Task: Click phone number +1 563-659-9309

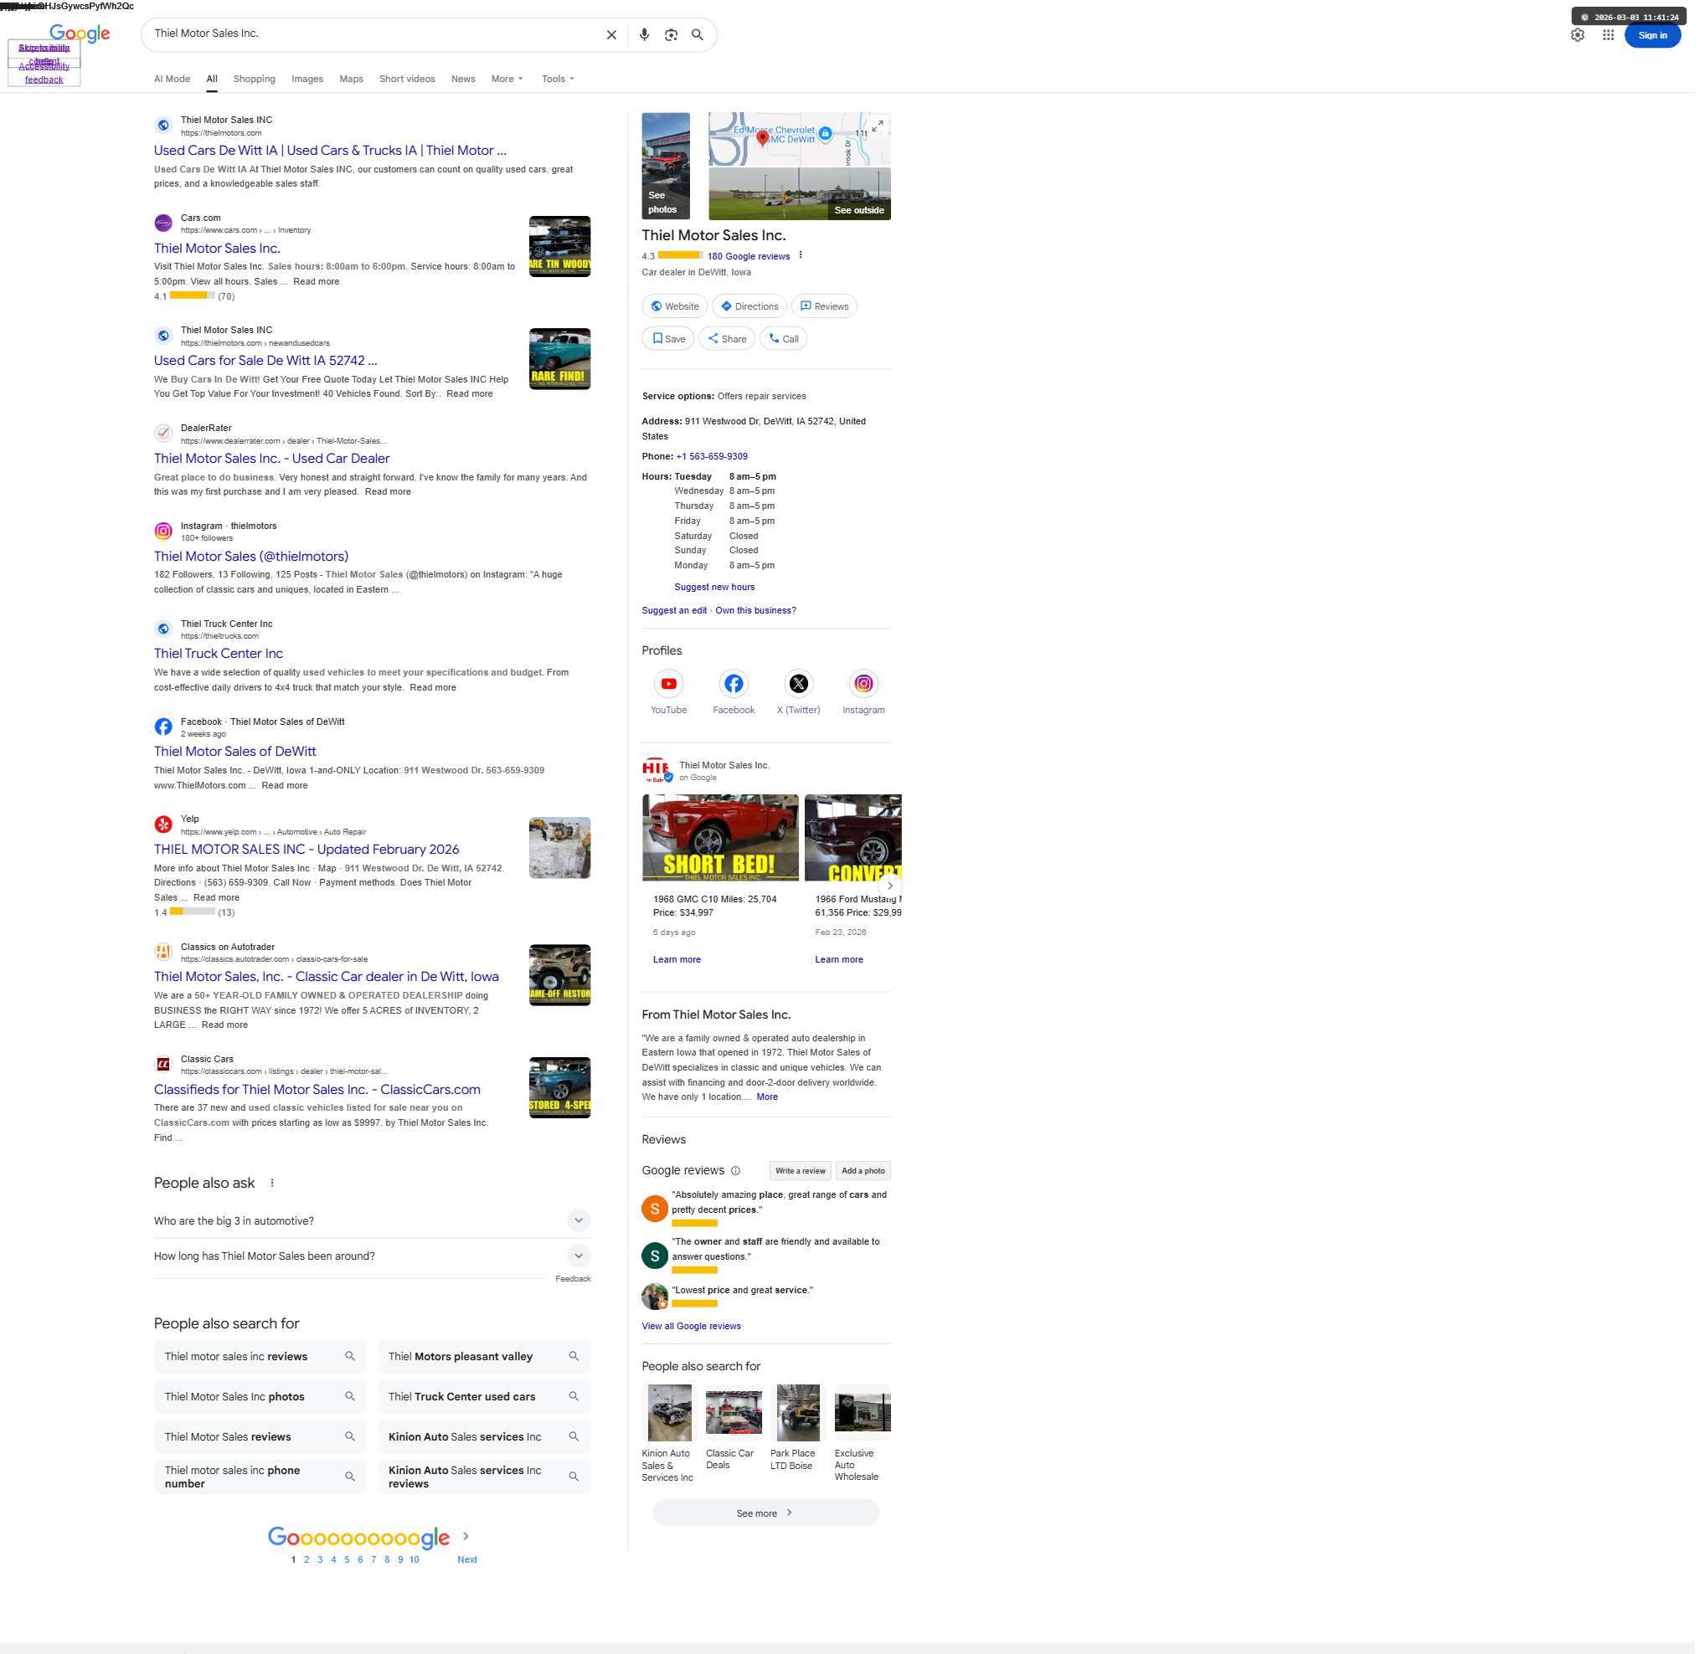Action: point(712,456)
